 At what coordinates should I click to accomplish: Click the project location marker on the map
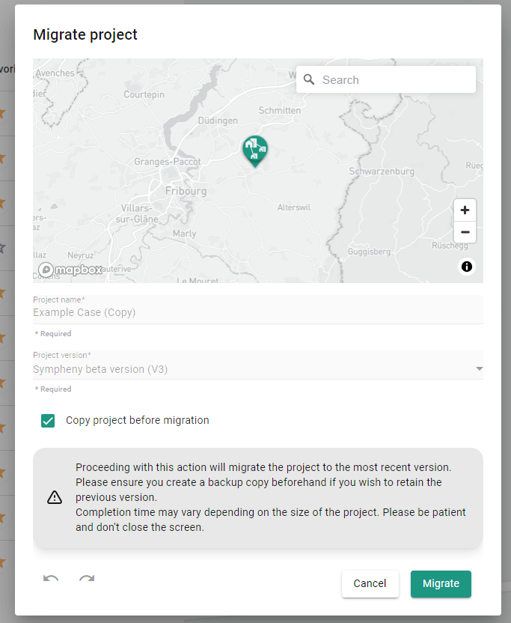point(255,150)
